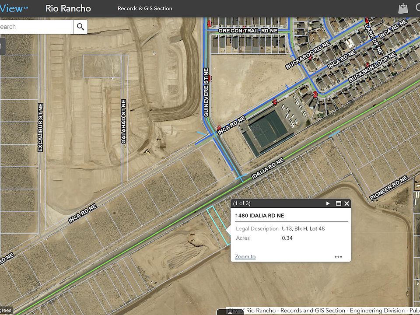Image resolution: width=420 pixels, height=315 pixels.
Task: Click the OREGON TRAIL RD NE label
Action: (248, 31)
